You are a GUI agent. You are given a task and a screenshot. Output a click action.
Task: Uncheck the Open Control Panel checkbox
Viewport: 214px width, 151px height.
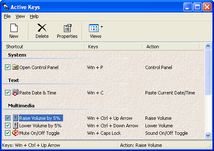tap(8, 67)
